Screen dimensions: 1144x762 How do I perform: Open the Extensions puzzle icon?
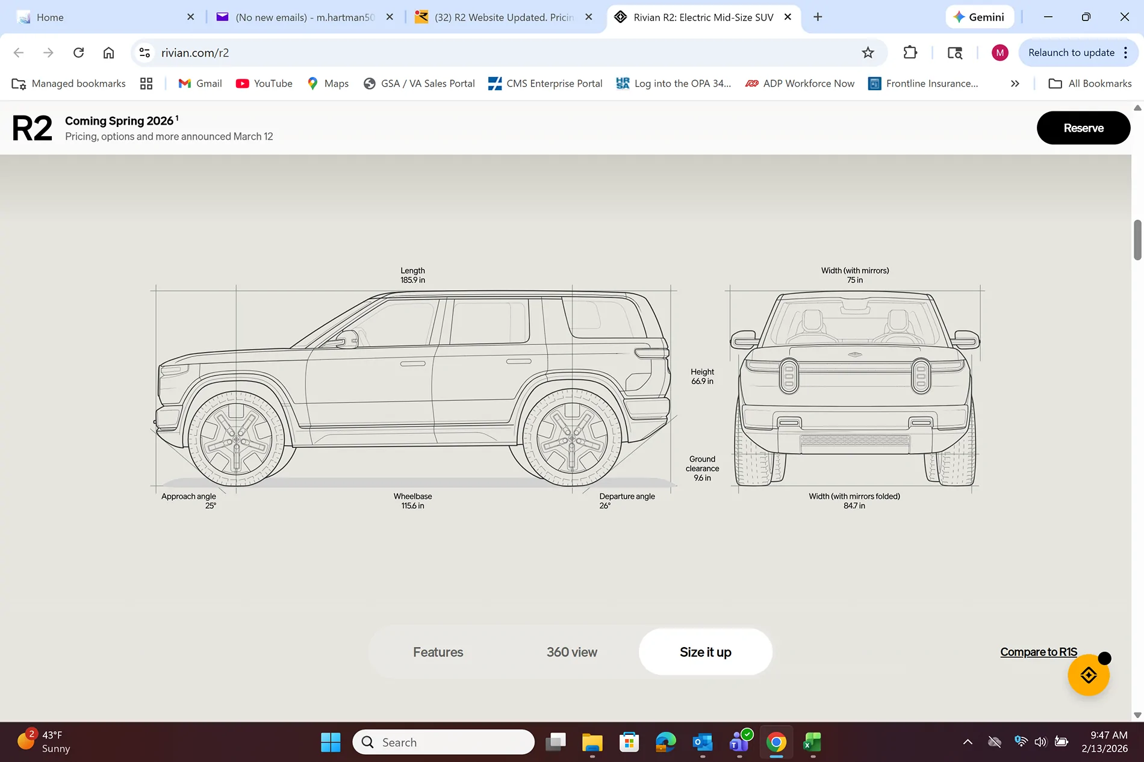point(910,52)
